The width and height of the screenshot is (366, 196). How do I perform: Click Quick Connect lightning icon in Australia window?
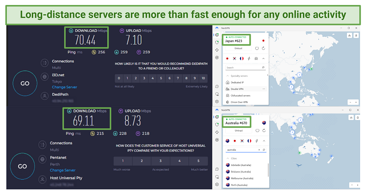pos(257,141)
